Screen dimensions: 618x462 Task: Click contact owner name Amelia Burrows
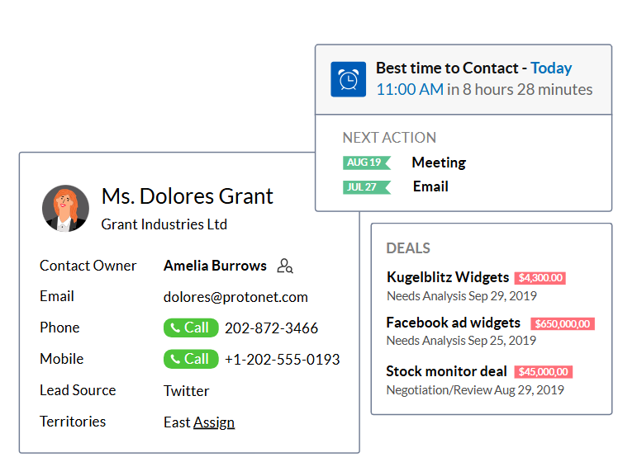(215, 266)
